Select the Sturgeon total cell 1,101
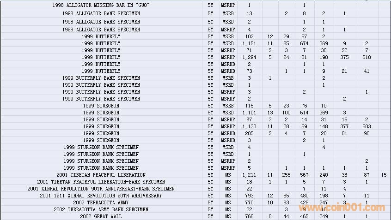The width and height of the screenshot is (391, 220). [249, 113]
